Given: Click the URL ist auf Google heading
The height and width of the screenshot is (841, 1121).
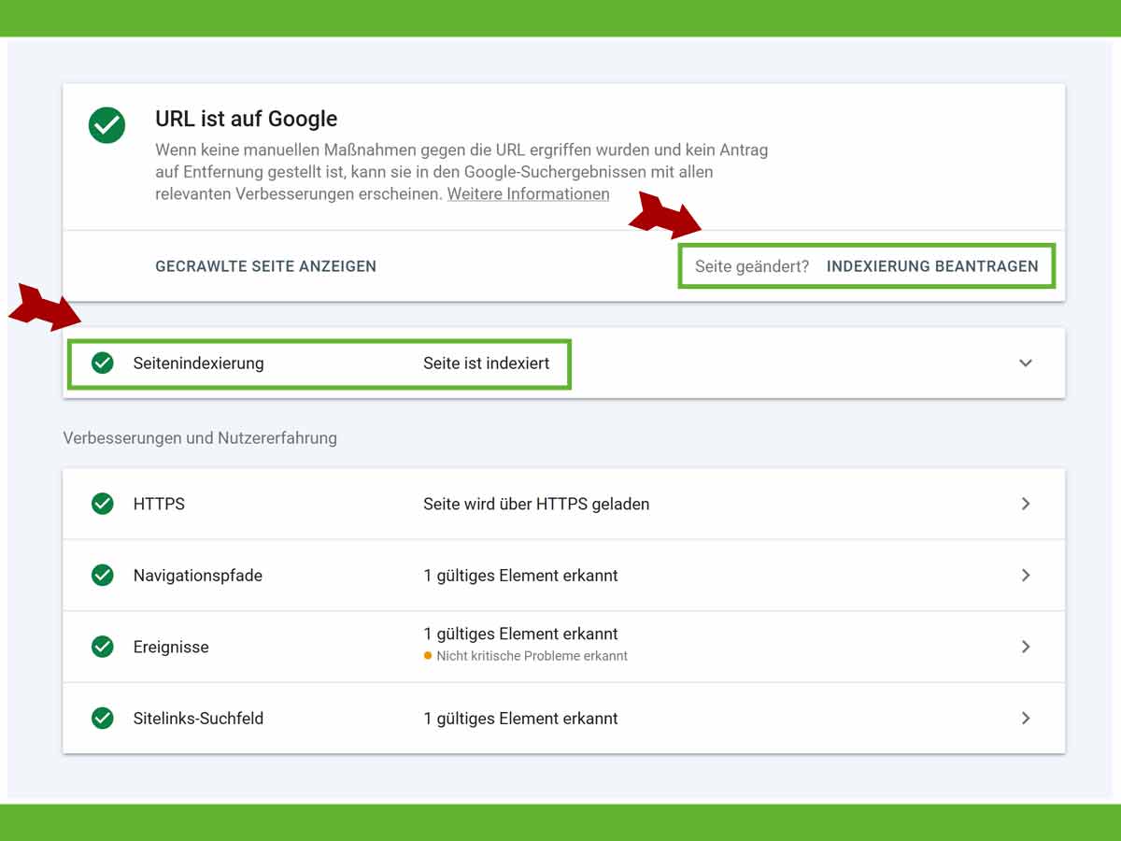Looking at the screenshot, I should pos(247,120).
